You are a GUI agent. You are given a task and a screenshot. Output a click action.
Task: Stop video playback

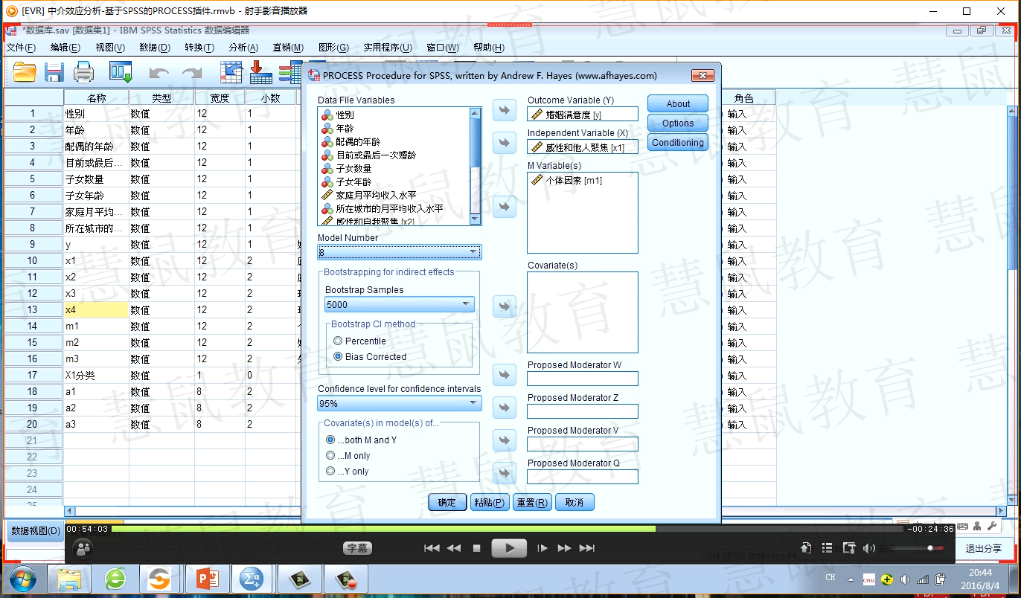tap(477, 548)
